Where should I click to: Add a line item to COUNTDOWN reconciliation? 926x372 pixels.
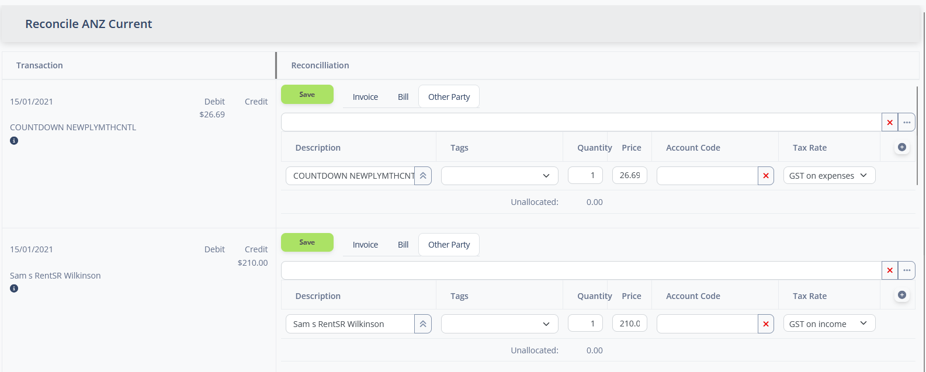[901, 147]
